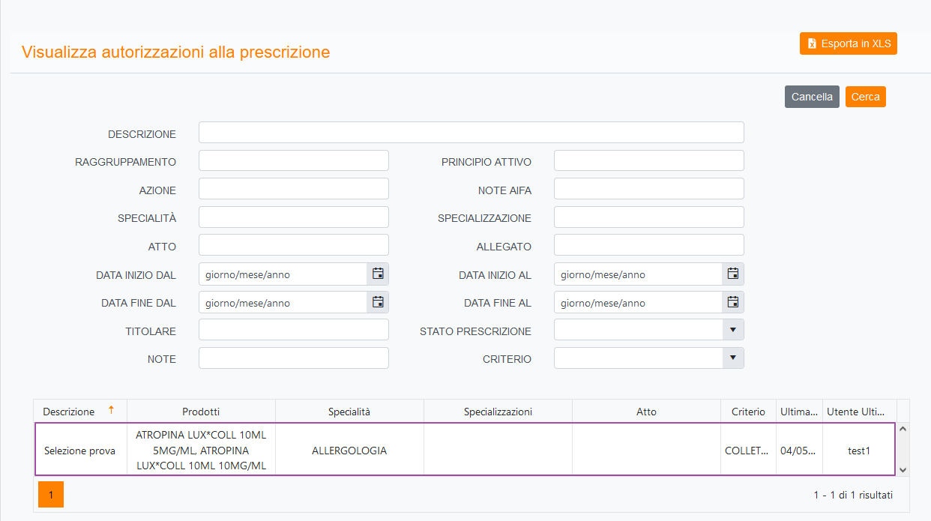Go to page 1 in pagination
The image size is (931, 521).
click(50, 495)
